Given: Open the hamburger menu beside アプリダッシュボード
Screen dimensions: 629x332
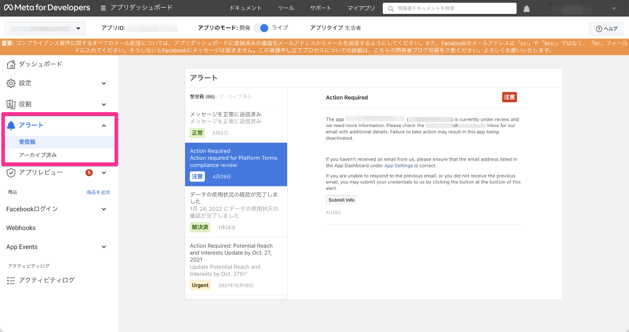Looking at the screenshot, I should [103, 8].
